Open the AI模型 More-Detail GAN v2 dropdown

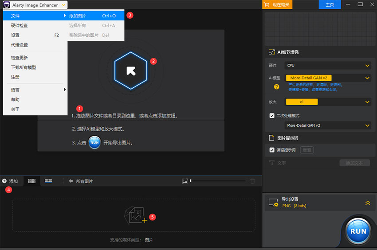[x=327, y=78]
